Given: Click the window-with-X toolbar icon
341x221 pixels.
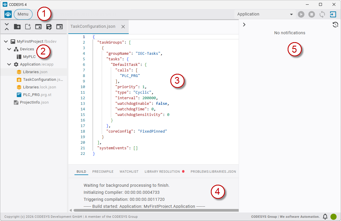Looking at the screenshot, I should point(59,26).
